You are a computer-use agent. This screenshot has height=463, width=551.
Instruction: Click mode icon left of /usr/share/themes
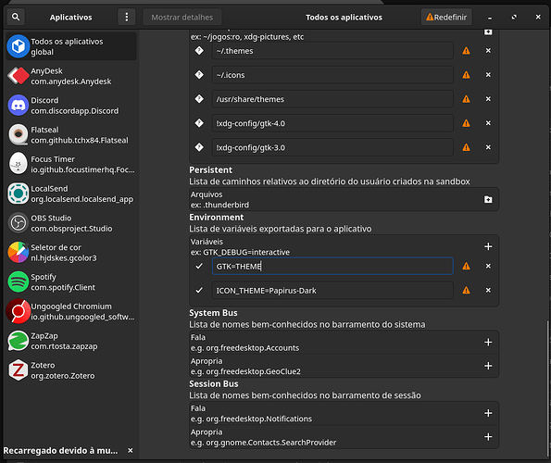[x=199, y=99]
